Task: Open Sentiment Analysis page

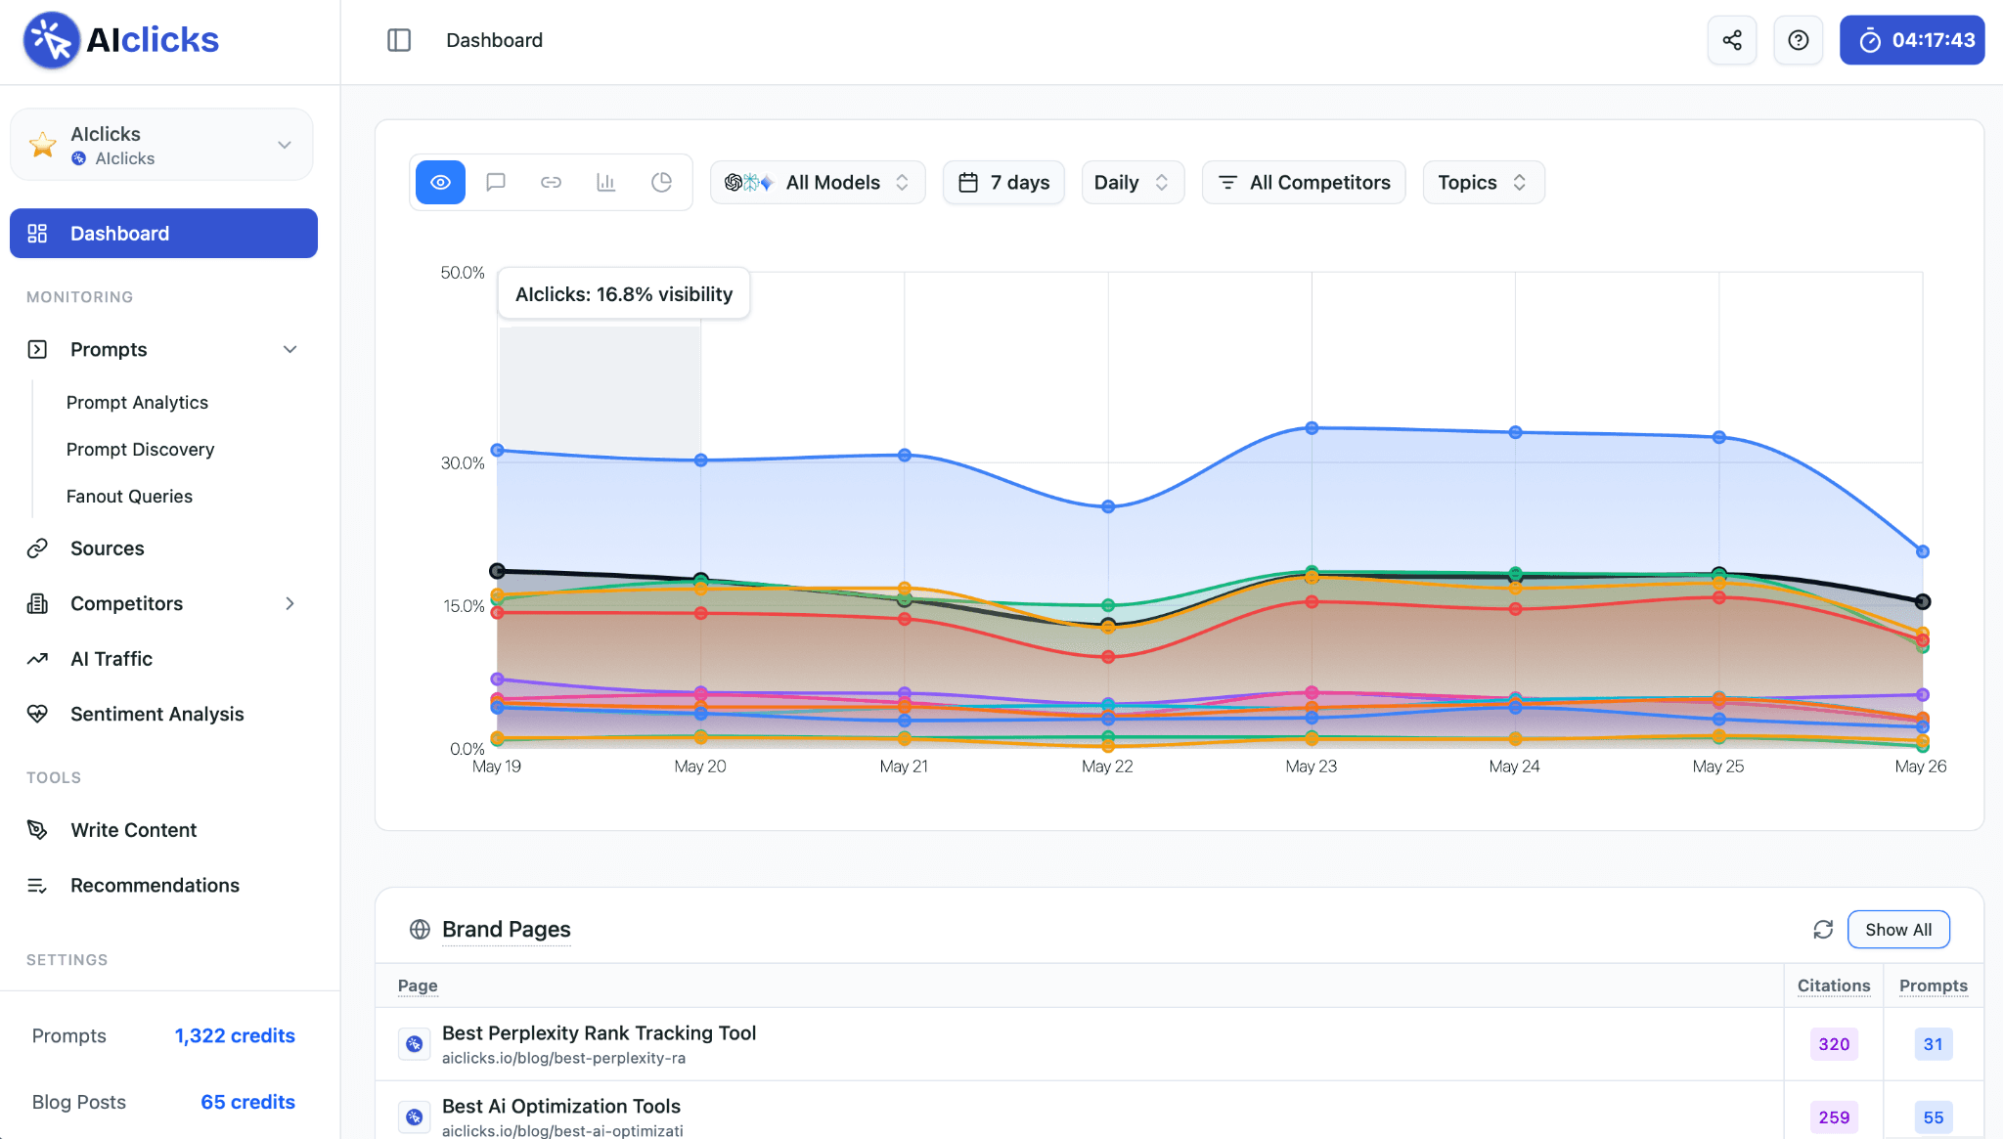Action: point(157,715)
